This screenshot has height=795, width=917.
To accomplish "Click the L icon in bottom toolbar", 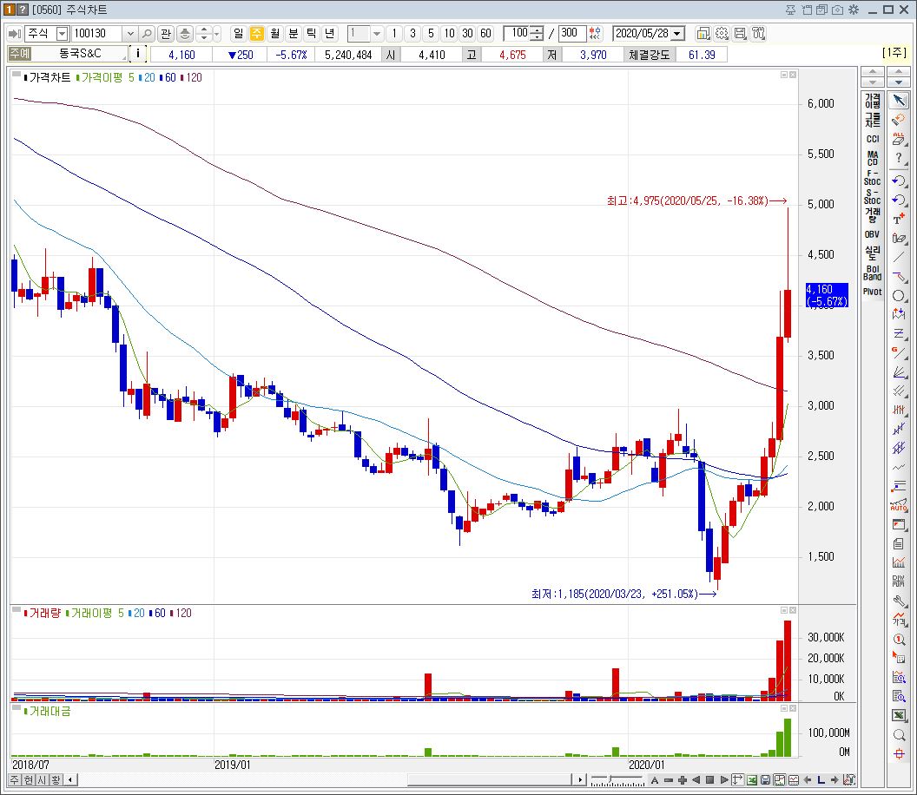I will 821,779.
